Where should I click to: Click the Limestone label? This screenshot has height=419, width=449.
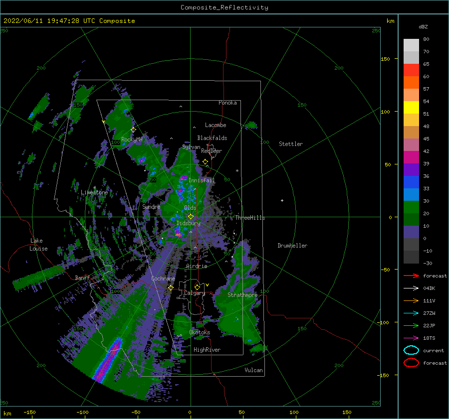(x=94, y=192)
